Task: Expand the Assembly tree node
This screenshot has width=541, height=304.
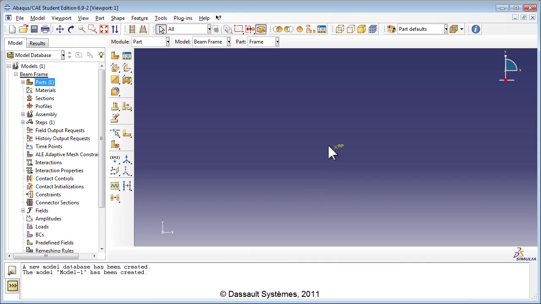Action: pos(23,114)
